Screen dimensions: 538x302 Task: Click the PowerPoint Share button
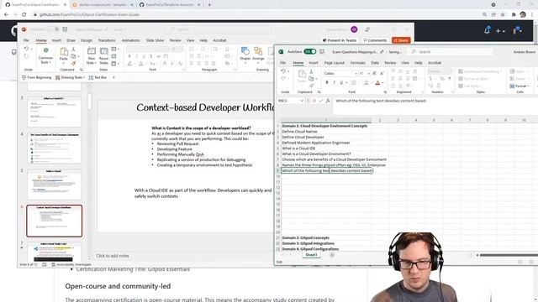[x=401, y=40]
